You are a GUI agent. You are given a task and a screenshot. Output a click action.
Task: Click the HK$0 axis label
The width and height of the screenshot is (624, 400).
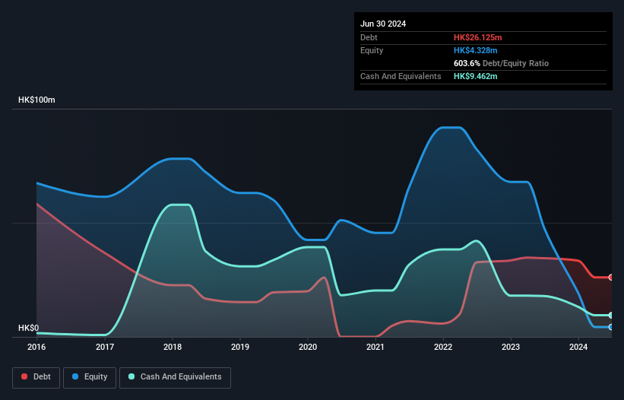pyautogui.click(x=29, y=328)
